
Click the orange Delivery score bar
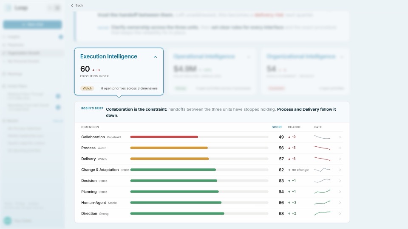coord(170,159)
